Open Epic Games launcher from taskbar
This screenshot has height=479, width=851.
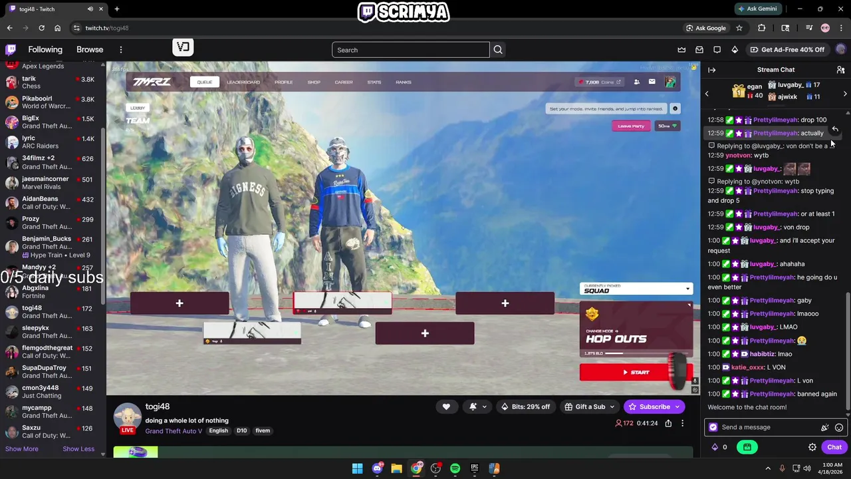pos(474,468)
